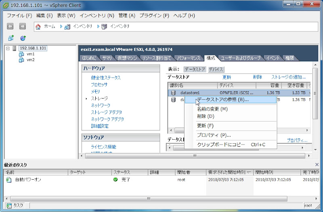
Task: Click the デバイス view button
Action: click(216, 69)
